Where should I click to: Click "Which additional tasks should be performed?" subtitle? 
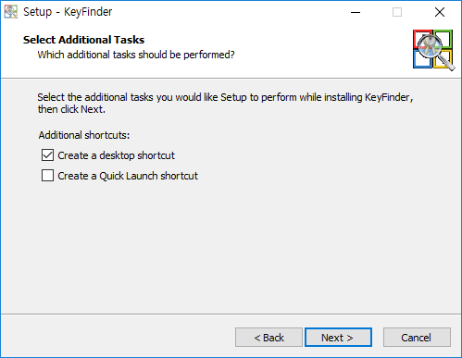136,55
